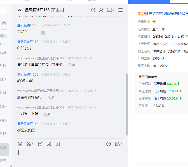The image size is (188, 167).
Task: Open the three-line menu in chat header
Action: 120,10
